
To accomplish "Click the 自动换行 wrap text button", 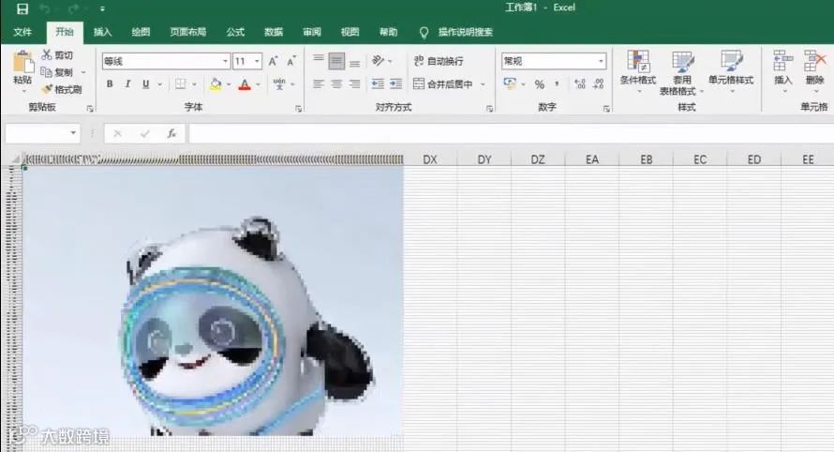I will 439,61.
